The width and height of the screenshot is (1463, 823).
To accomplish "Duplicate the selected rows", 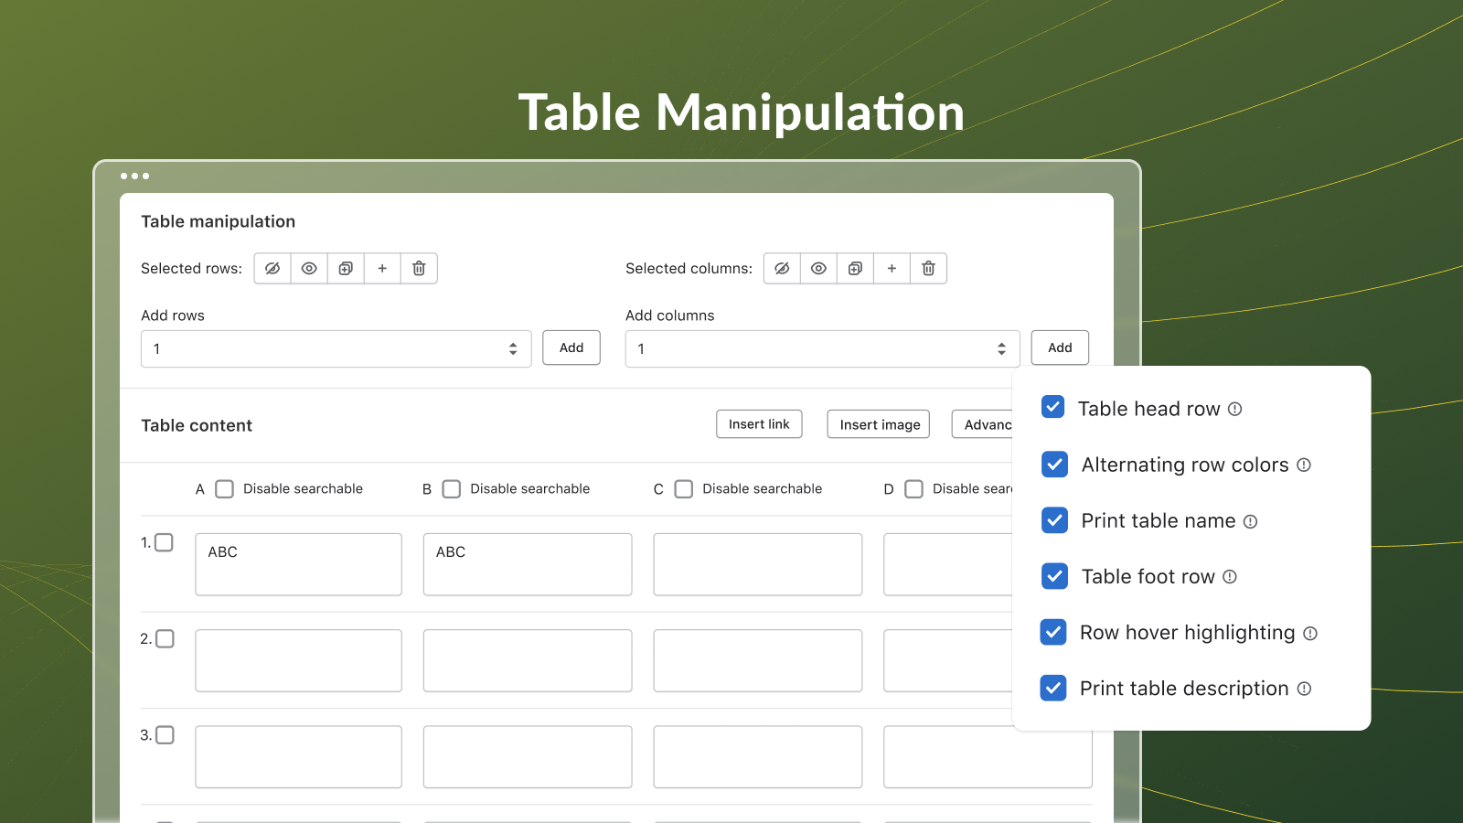I will pos(345,268).
